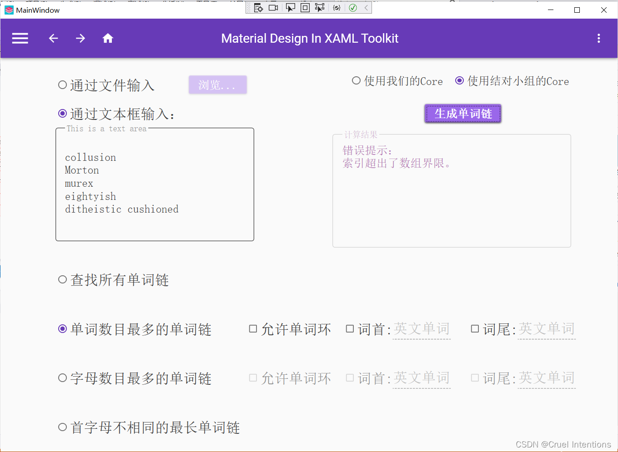Enable tracking of focused element
The image size is (618, 452).
(x=319, y=7)
